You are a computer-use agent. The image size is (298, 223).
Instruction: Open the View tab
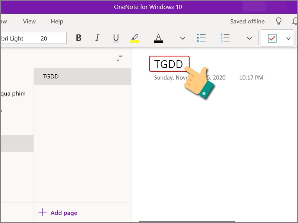29,22
